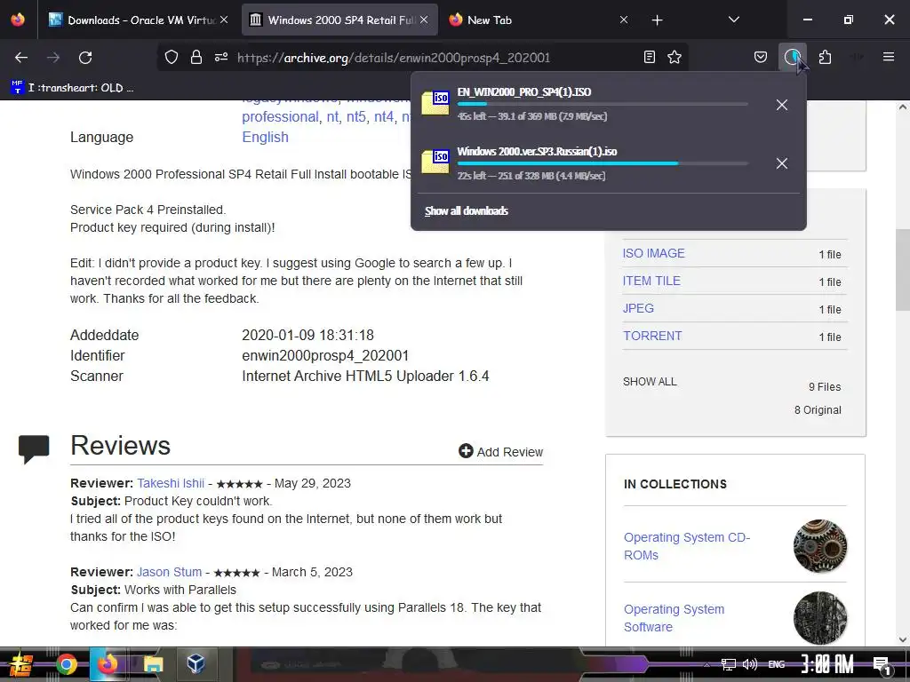Open the TORRENT download option
The width and height of the screenshot is (910, 682).
[x=652, y=336]
